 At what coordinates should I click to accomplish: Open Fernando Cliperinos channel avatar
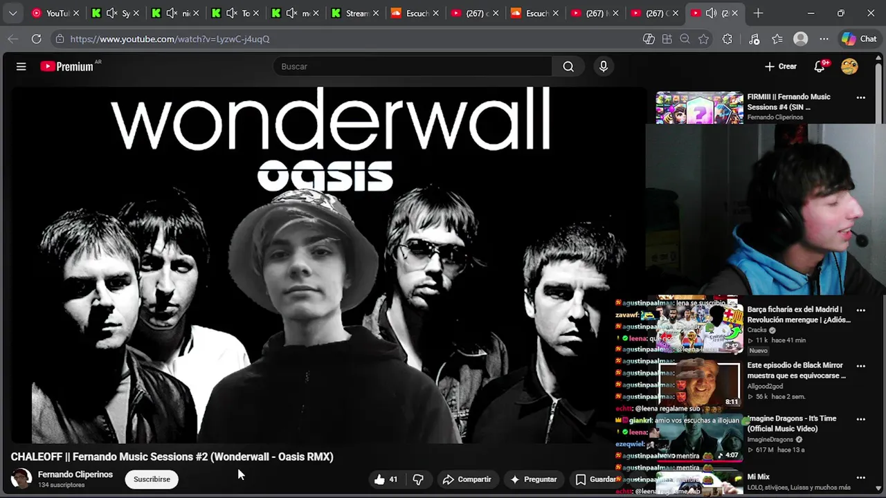21,479
